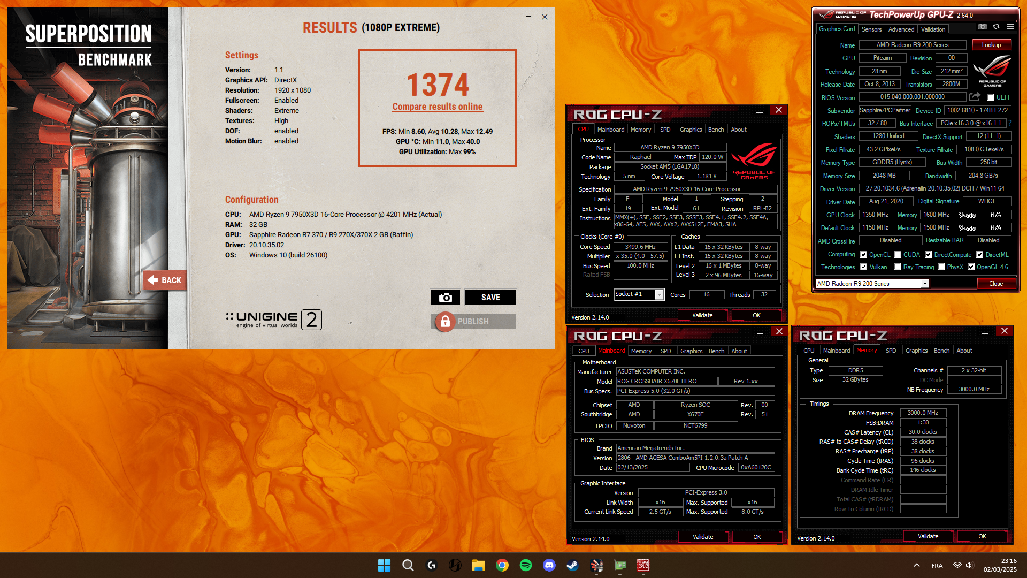The width and height of the screenshot is (1027, 578).
Task: Toggle the Vulkan checkbox
Action: coord(863,267)
